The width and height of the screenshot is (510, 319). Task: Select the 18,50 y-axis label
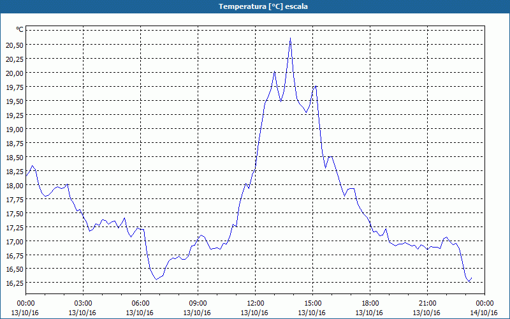click(x=15, y=157)
